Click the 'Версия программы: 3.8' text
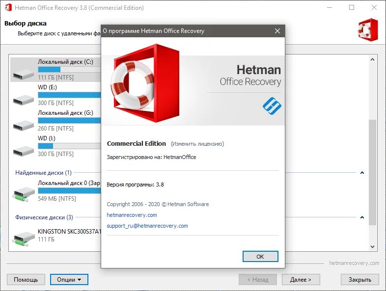Screen dimensions: 386x291 click(135, 185)
